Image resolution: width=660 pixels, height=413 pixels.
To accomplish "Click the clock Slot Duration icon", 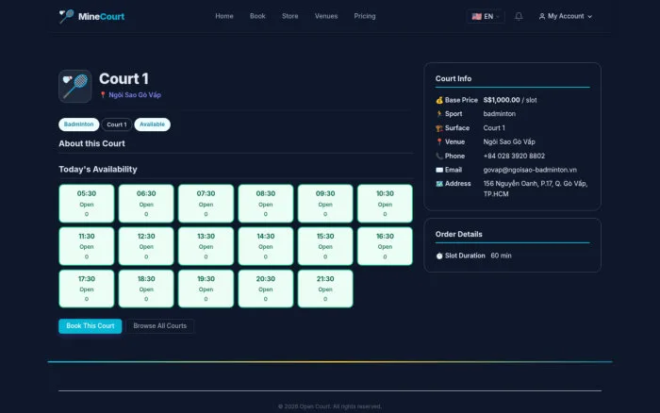I will [439, 256].
